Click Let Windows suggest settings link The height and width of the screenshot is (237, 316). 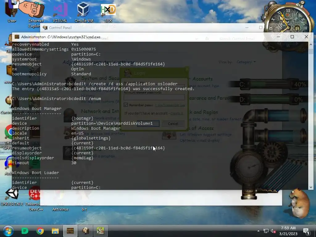pyautogui.click(x=206, y=135)
